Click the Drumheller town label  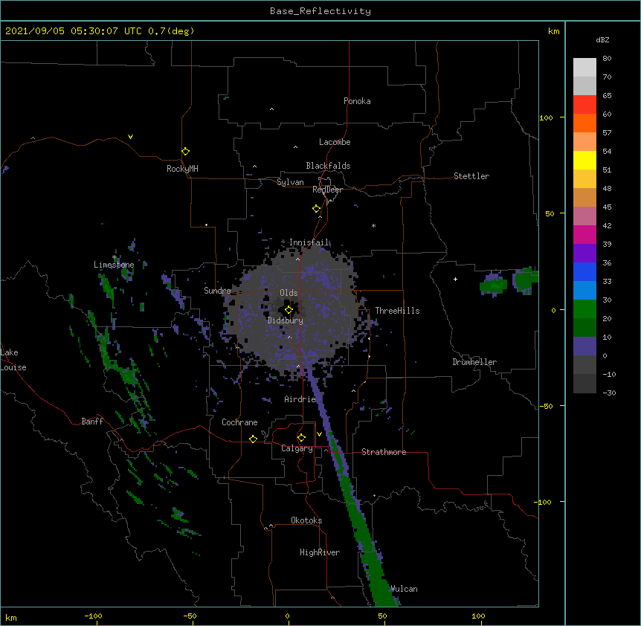tap(474, 362)
